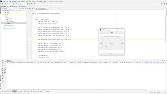Open the Problems tool window tab

(x=26, y=91)
